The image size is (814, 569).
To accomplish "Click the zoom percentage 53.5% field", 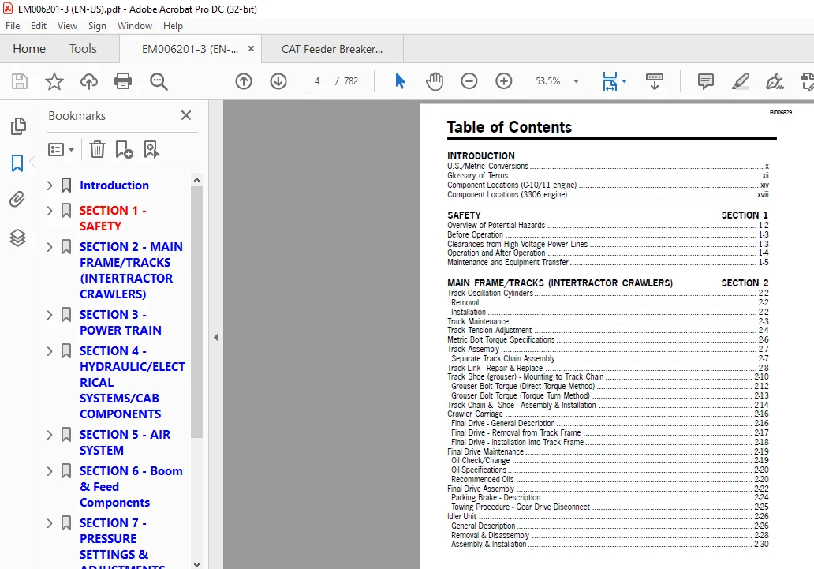I will [x=548, y=81].
